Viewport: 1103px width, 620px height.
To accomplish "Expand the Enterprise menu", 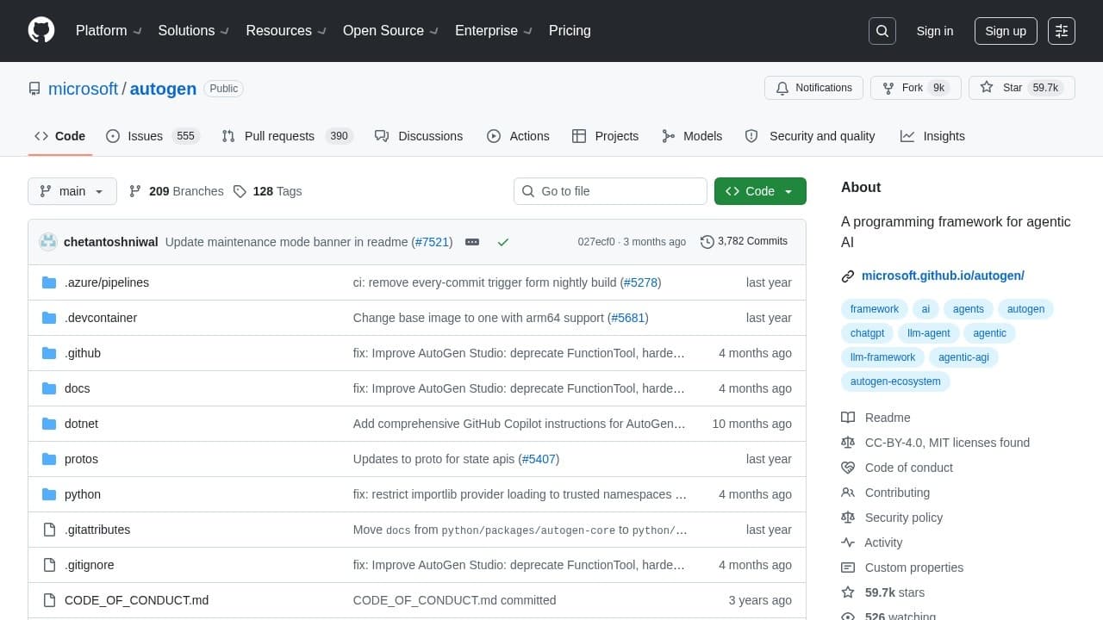I will click(493, 30).
